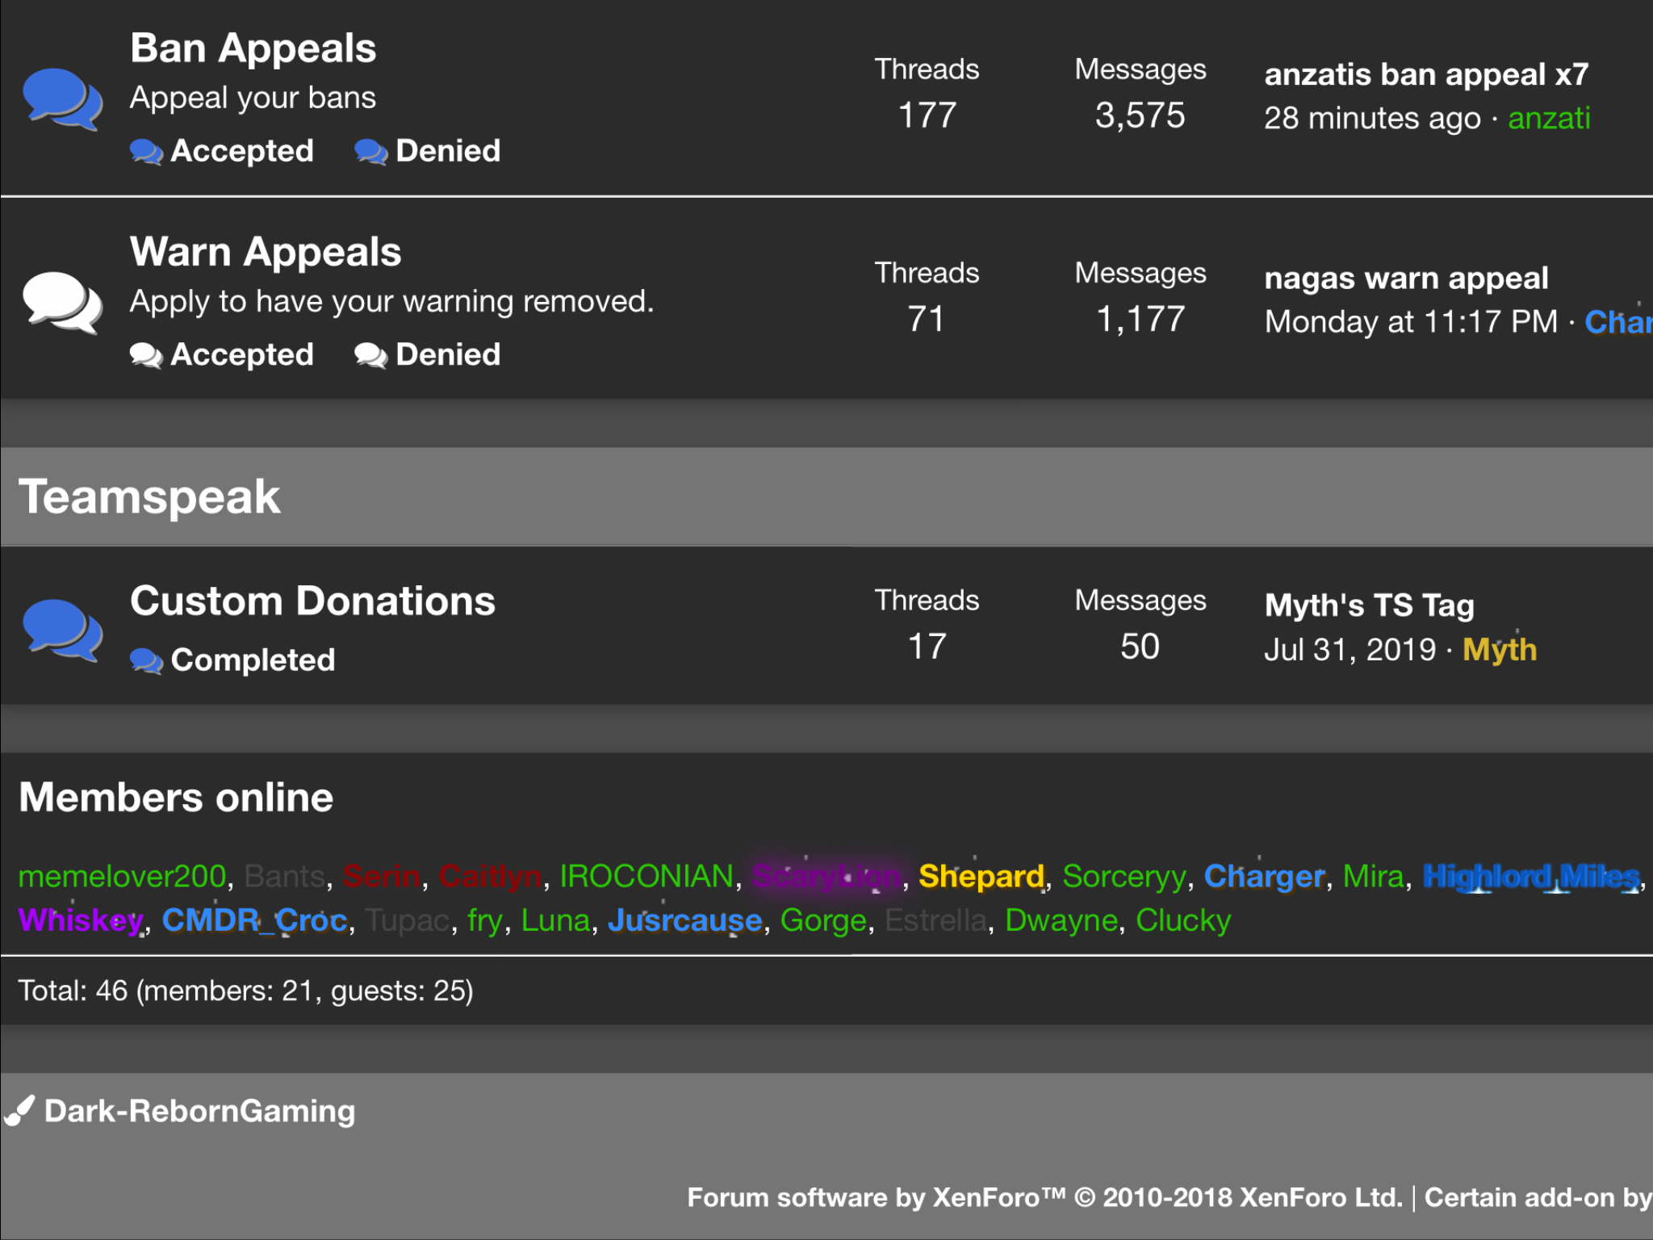Click the Members online heading link
The height and width of the screenshot is (1240, 1653).
point(176,798)
